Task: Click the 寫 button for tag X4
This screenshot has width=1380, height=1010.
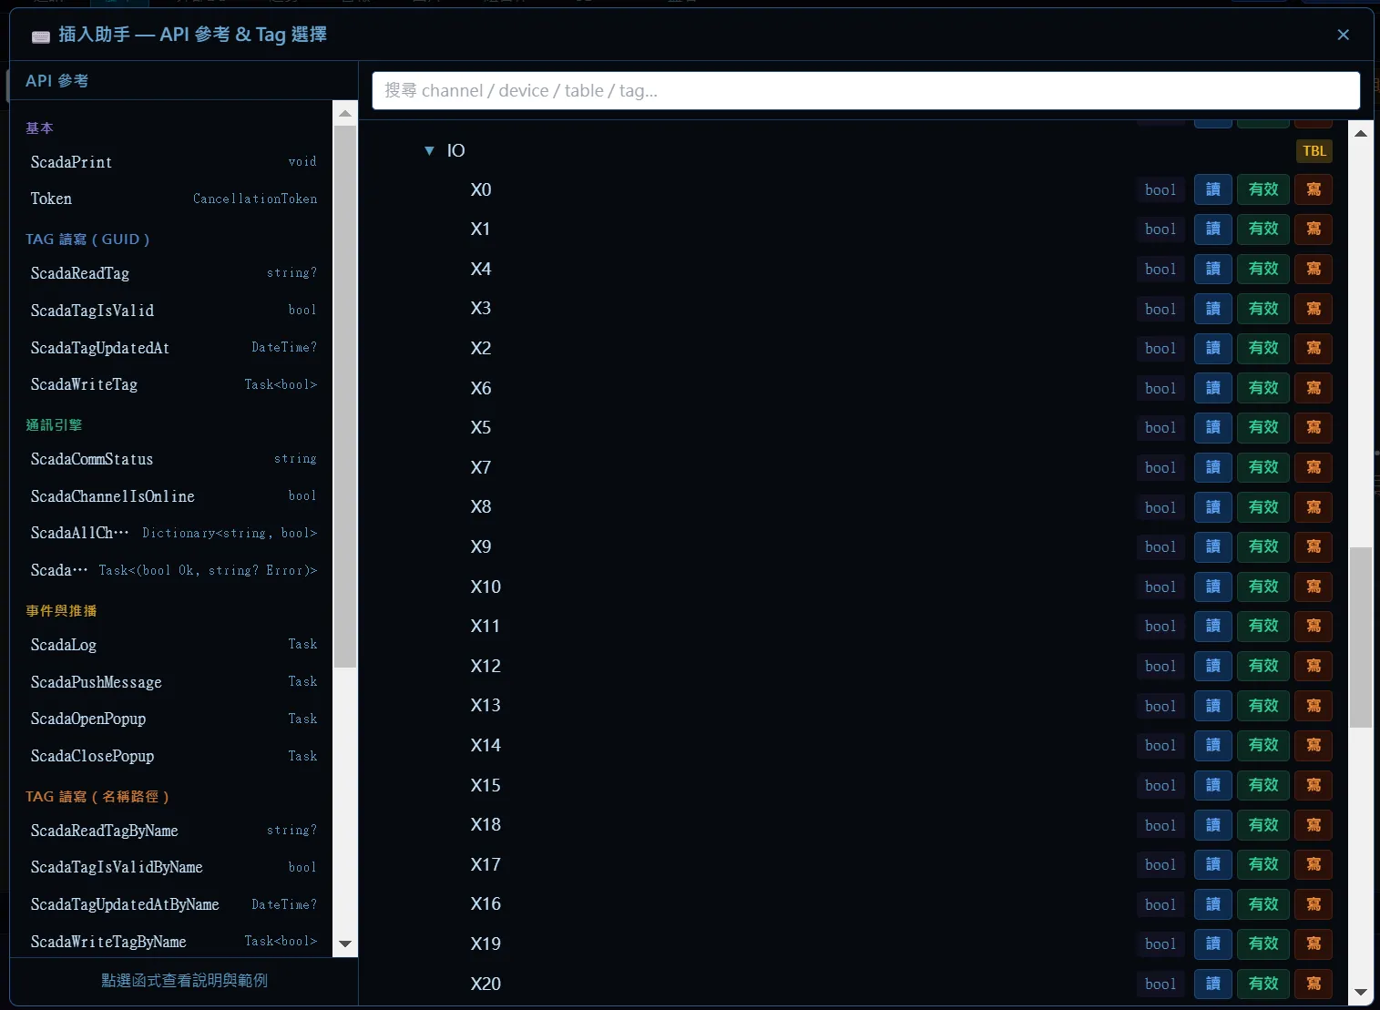Action: 1313,269
